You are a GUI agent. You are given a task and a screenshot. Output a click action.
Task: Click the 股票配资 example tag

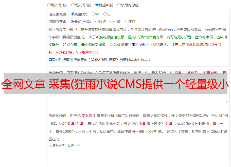(210, 73)
